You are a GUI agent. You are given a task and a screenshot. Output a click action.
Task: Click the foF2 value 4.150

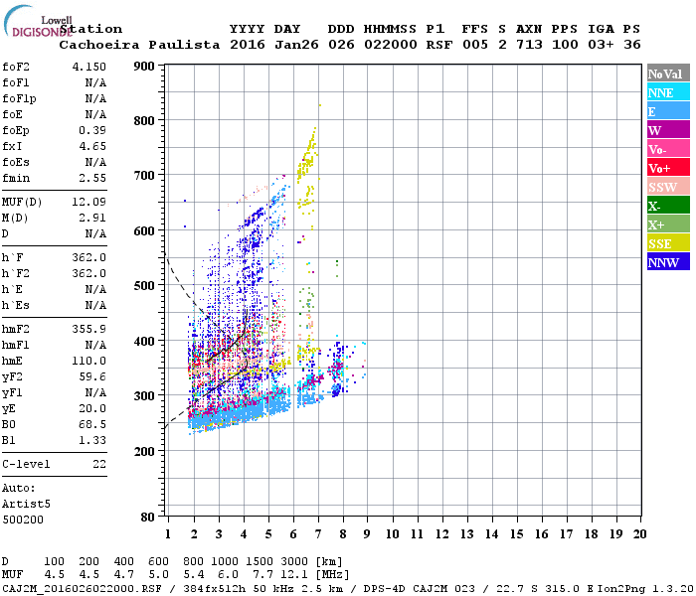pyautogui.click(x=89, y=67)
